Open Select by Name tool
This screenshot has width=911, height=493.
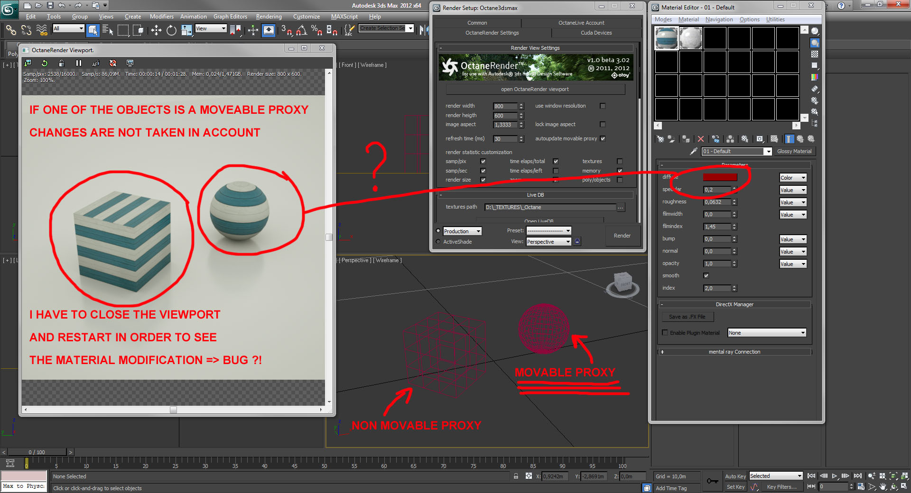point(108,30)
